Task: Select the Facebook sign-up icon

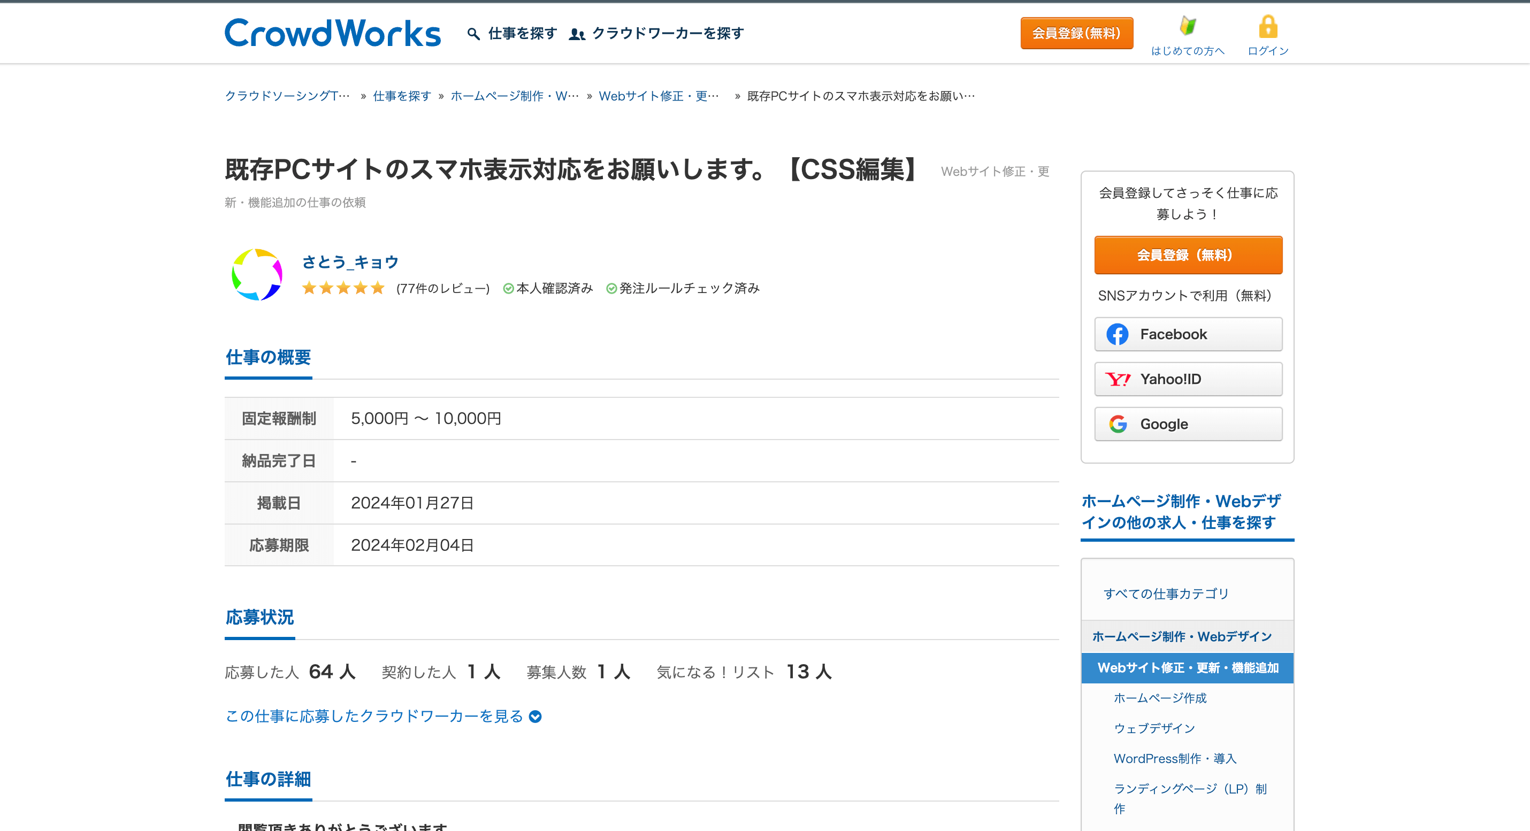Action: coord(1118,334)
